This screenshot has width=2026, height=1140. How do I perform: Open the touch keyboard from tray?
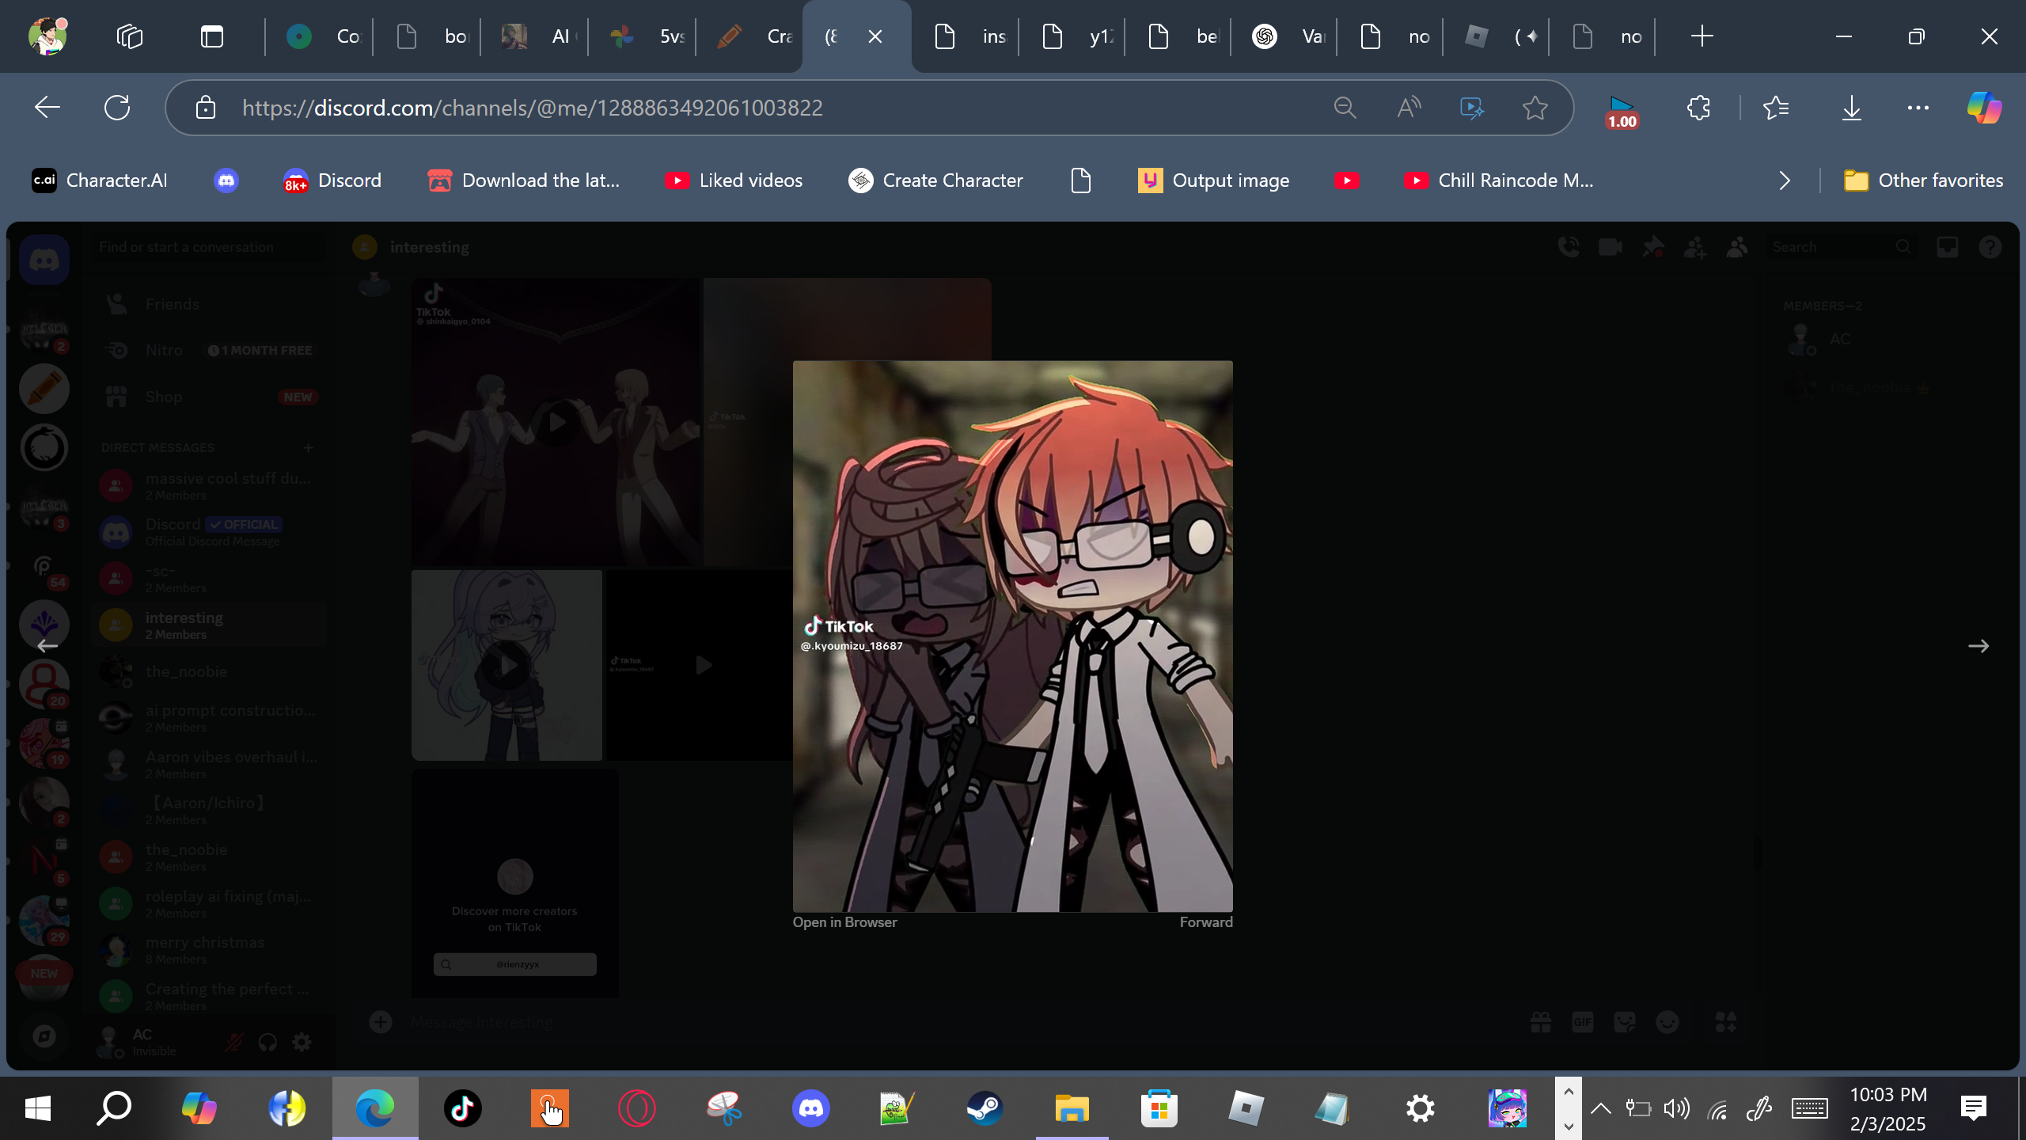tap(1809, 1108)
